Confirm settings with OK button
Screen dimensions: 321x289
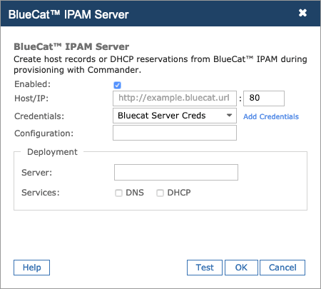pyautogui.click(x=241, y=268)
